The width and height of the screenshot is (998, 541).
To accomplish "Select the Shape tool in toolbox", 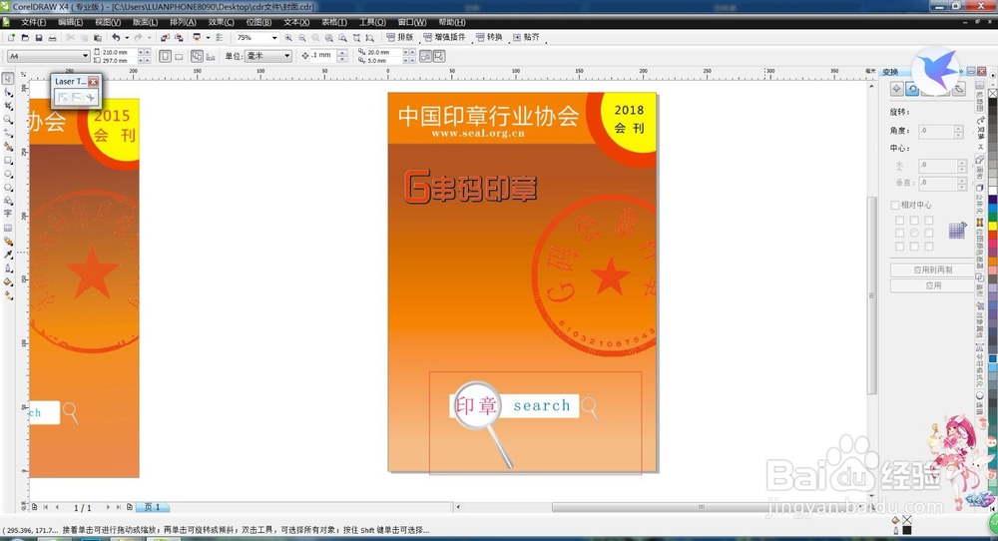I will click(x=8, y=93).
